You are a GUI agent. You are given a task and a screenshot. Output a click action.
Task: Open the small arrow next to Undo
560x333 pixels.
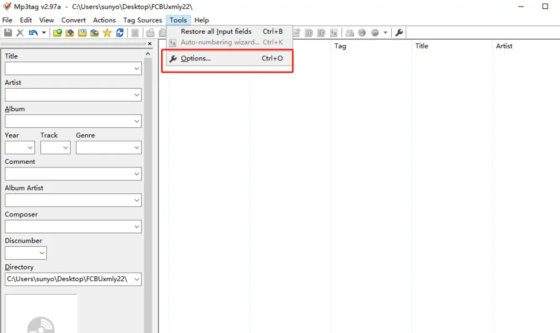44,33
